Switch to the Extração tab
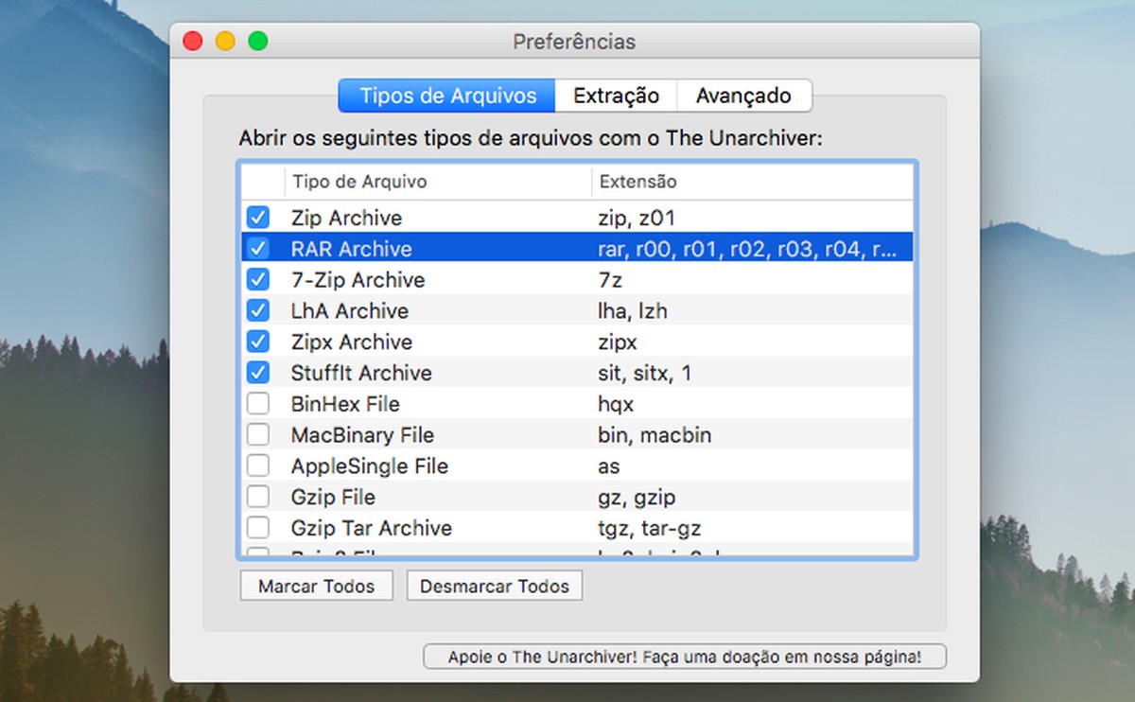The image size is (1135, 702). [x=615, y=96]
